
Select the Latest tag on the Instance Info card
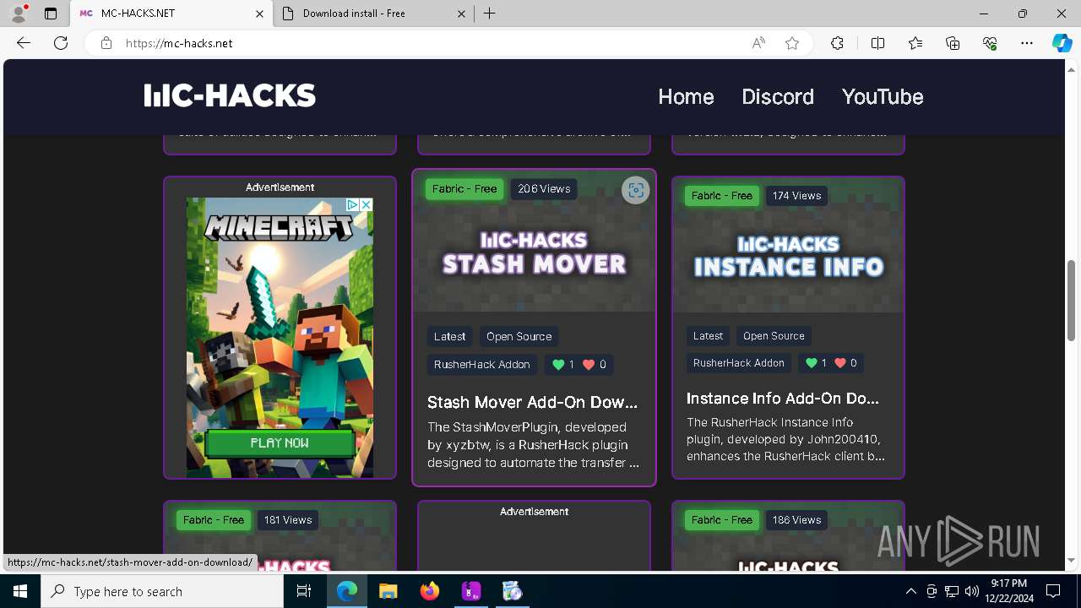(x=708, y=335)
